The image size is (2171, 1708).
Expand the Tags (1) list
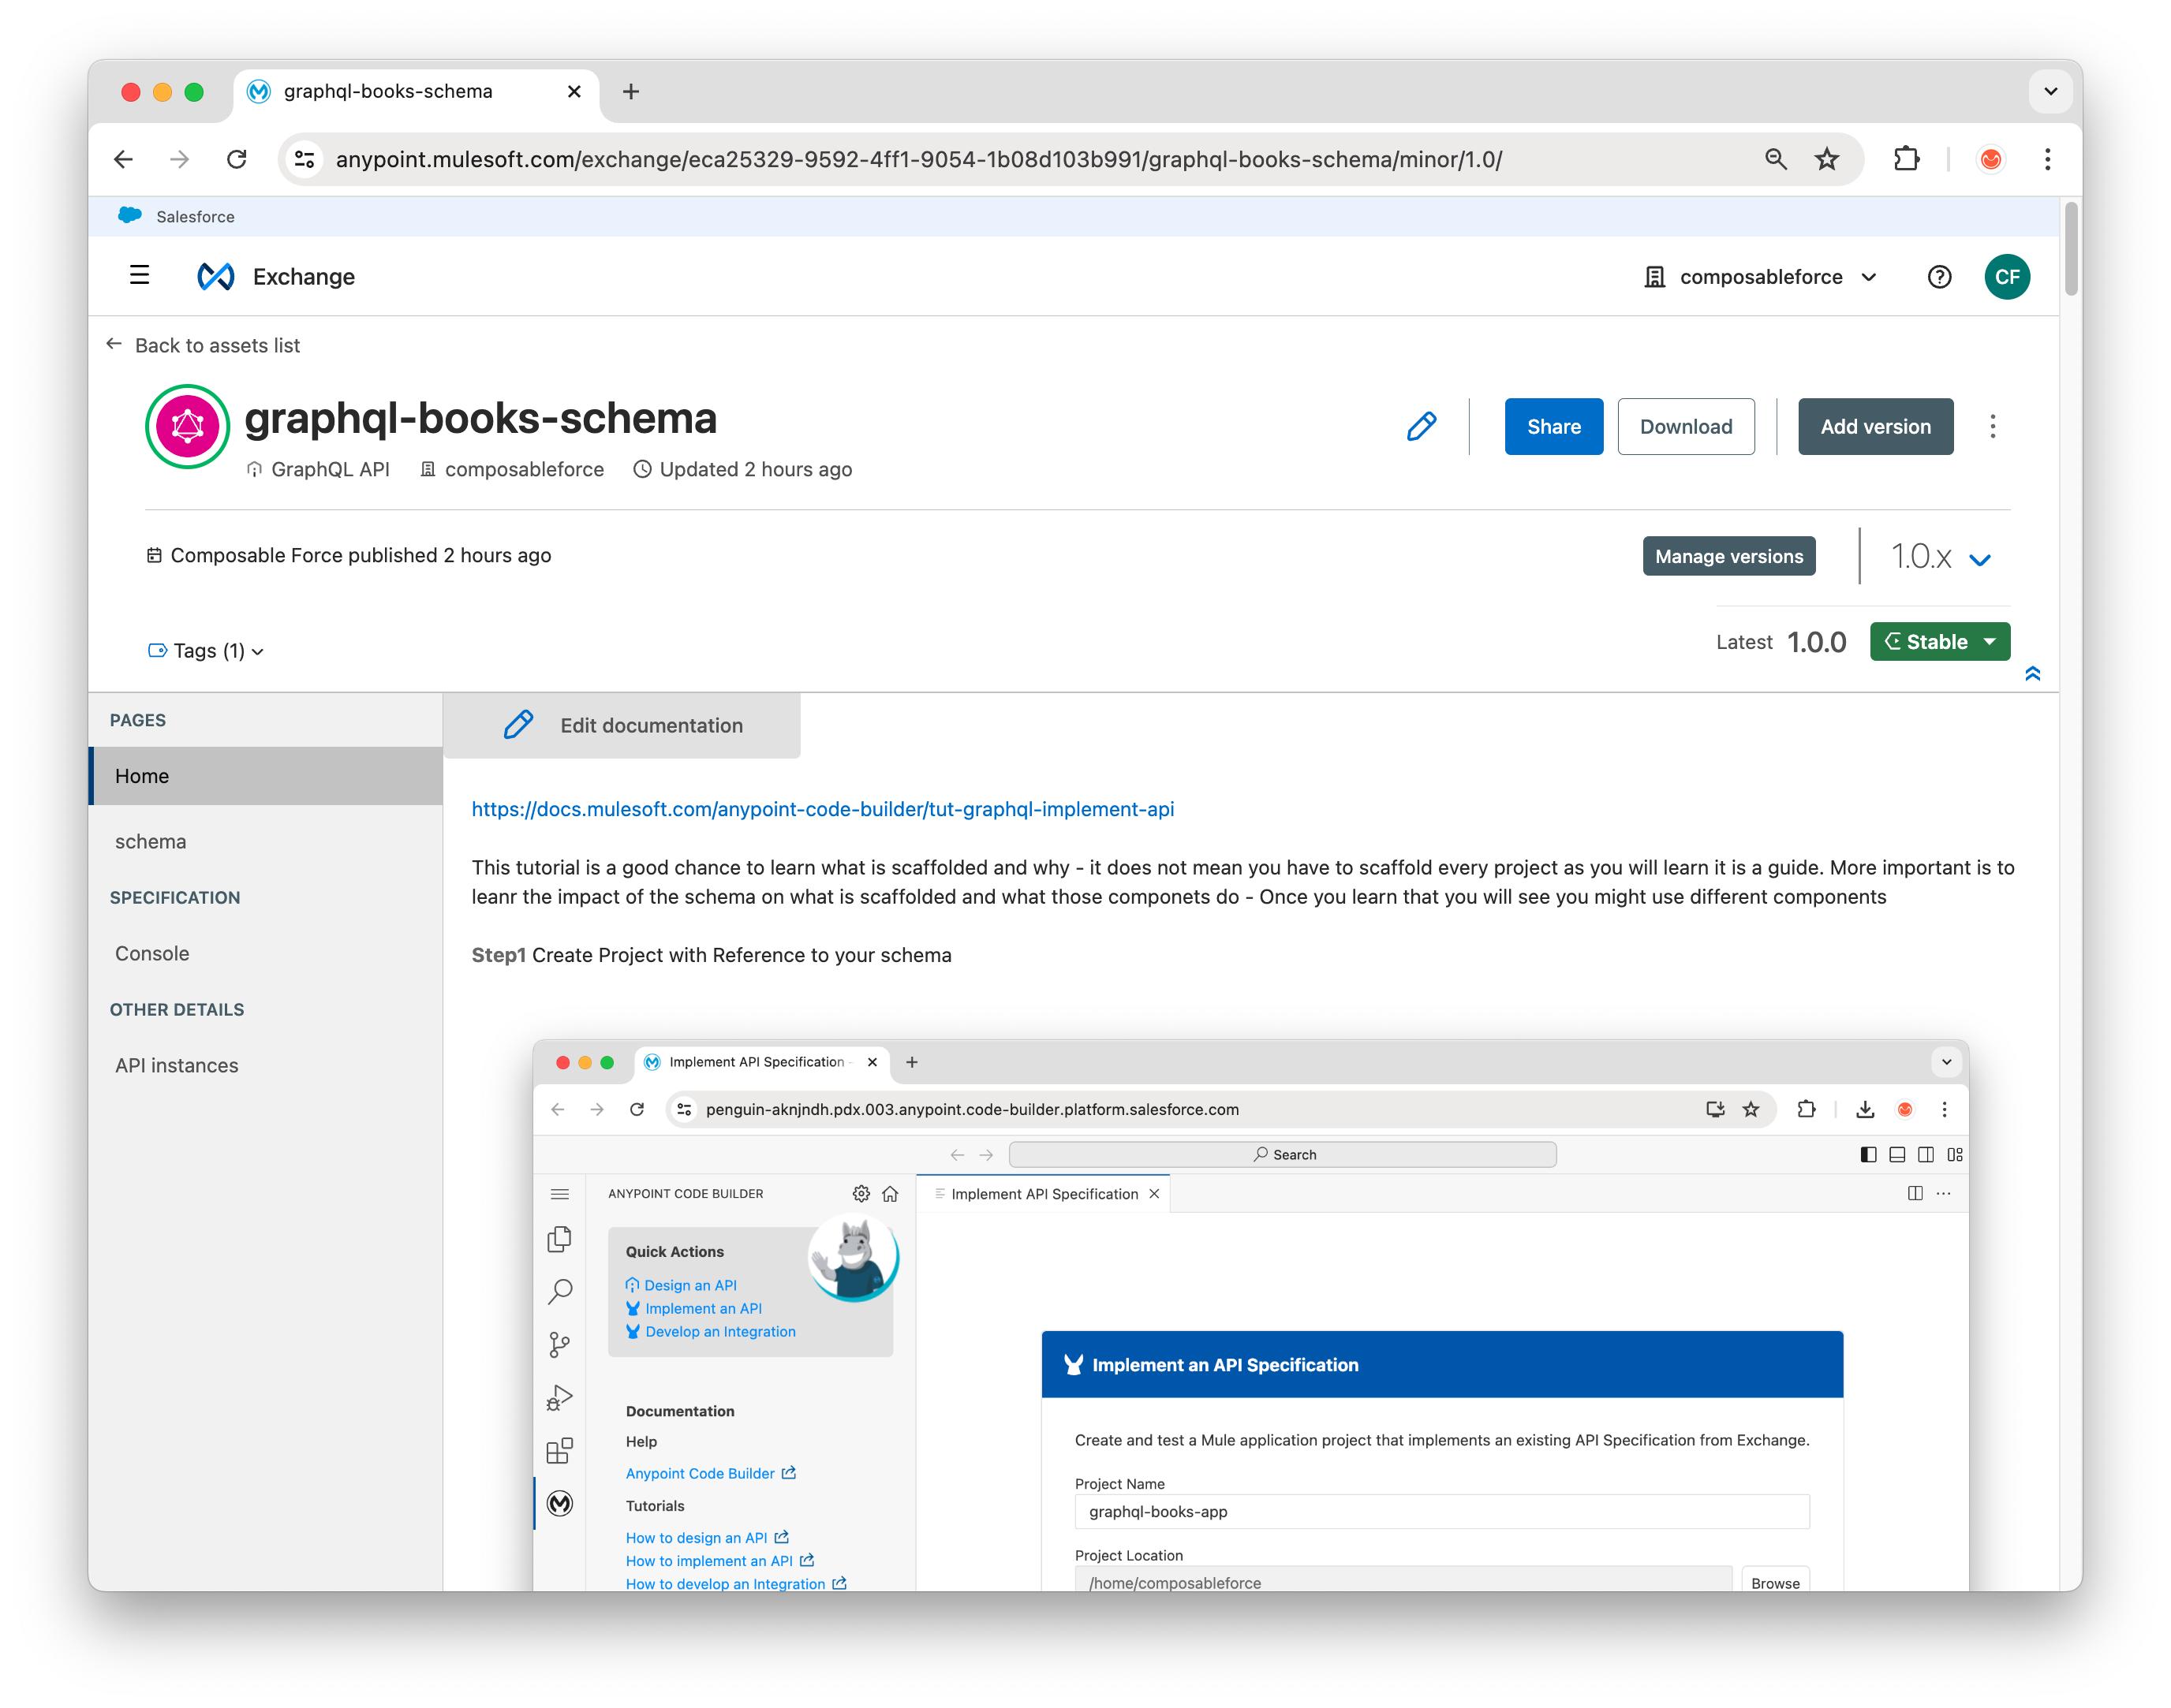point(206,651)
